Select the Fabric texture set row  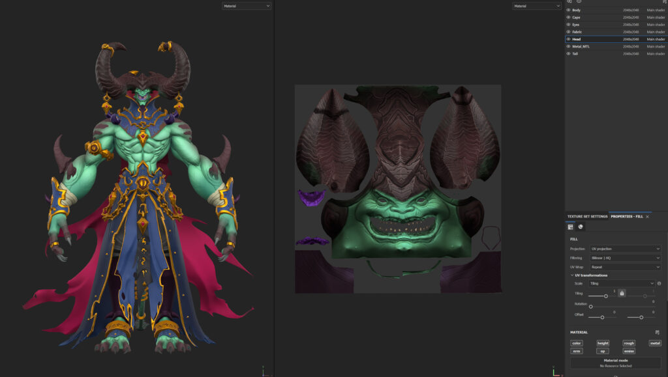(616, 32)
